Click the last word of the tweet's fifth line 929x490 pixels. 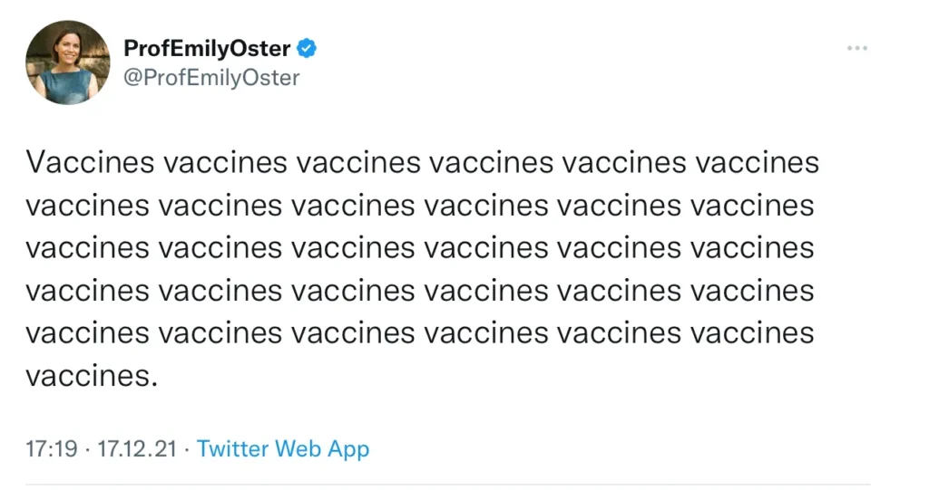752,334
